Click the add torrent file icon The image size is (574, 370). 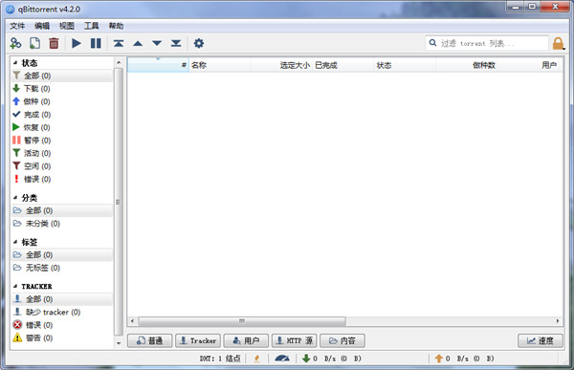click(34, 43)
